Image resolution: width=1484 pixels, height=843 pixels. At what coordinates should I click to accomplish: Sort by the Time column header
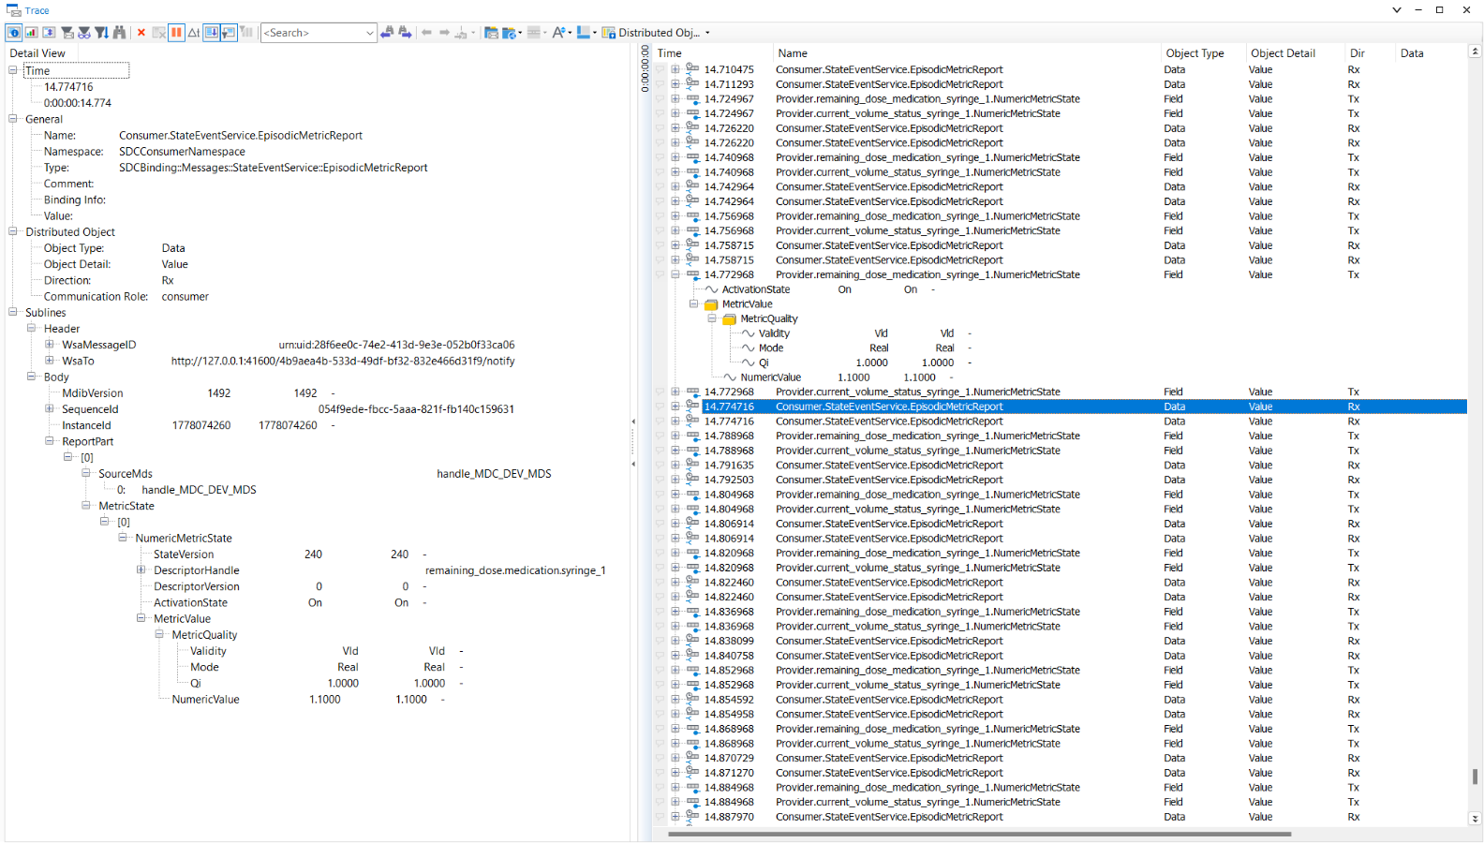713,53
